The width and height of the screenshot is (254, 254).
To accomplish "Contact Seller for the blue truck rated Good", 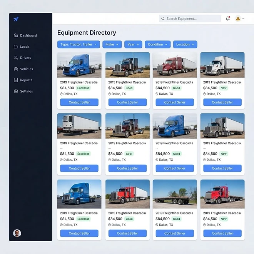I will tap(175, 168).
